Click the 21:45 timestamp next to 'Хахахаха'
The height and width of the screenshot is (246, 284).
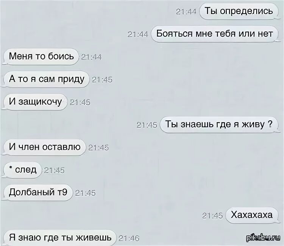click(212, 216)
